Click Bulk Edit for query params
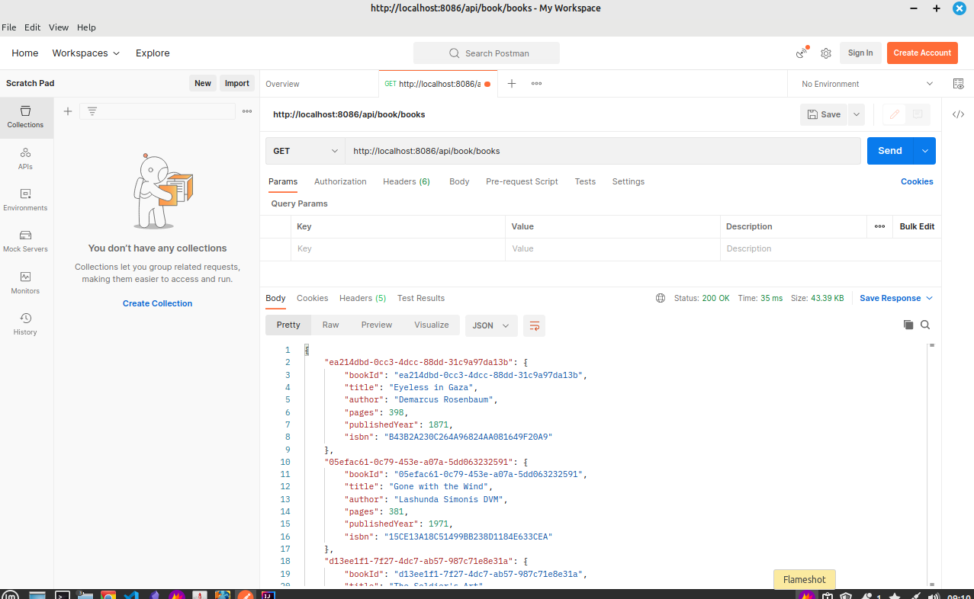This screenshot has height=599, width=974. pyautogui.click(x=917, y=226)
